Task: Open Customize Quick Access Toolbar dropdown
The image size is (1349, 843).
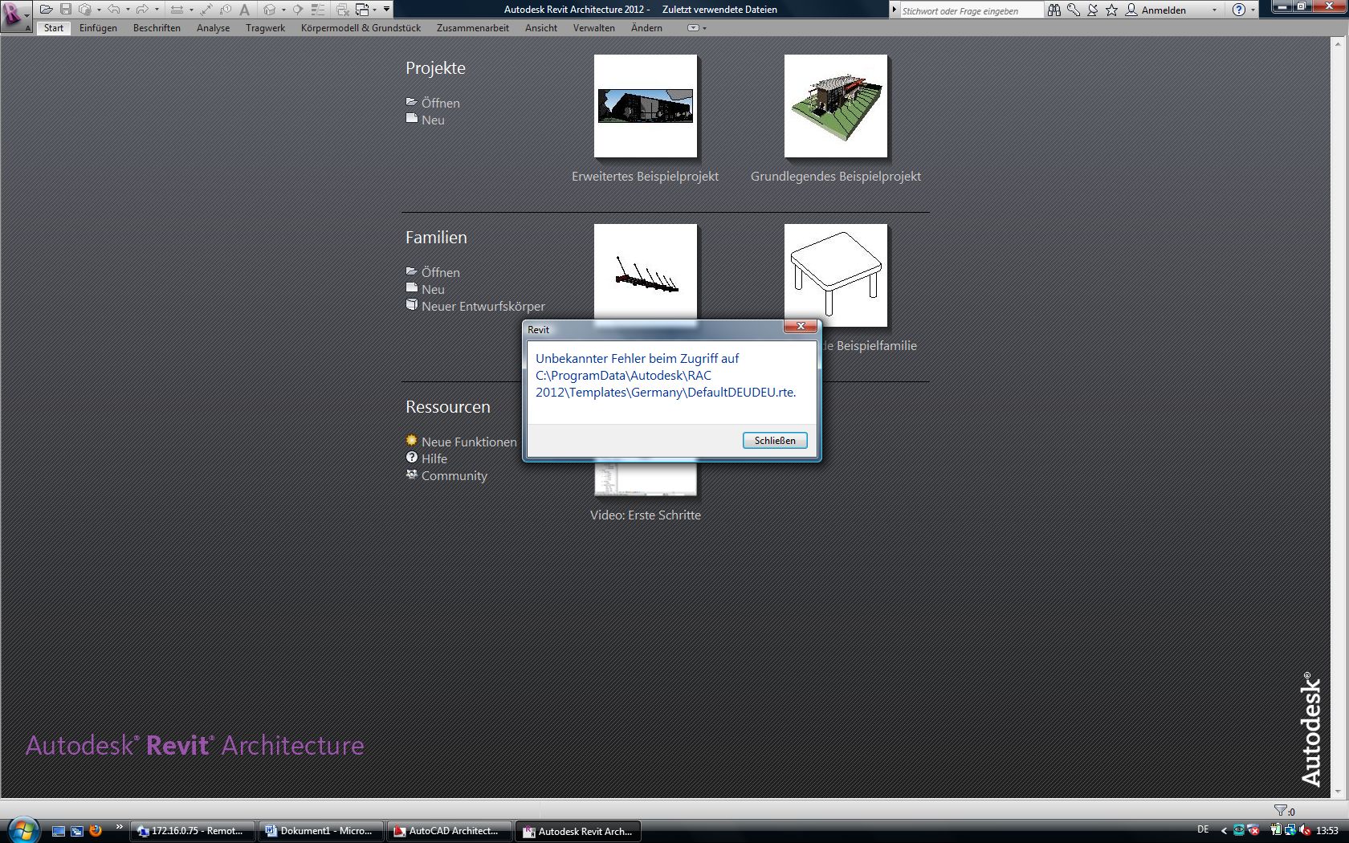Action: tap(386, 9)
